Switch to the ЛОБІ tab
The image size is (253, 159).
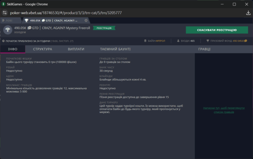coord(11,20)
